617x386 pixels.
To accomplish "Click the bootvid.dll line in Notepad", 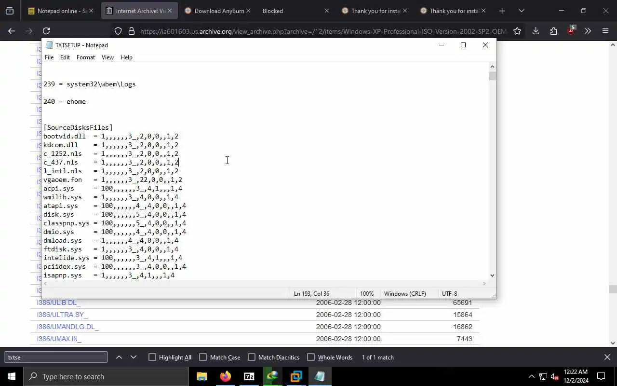I will click(x=111, y=136).
